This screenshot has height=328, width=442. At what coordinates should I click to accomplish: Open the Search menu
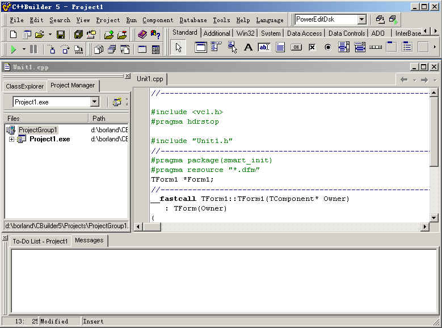click(60, 20)
